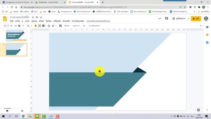211x119 pixels.
Task: Check the cloud document status icon
Action: coord(41,17)
